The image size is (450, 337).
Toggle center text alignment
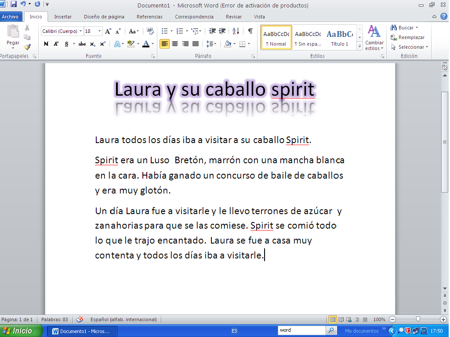point(175,44)
